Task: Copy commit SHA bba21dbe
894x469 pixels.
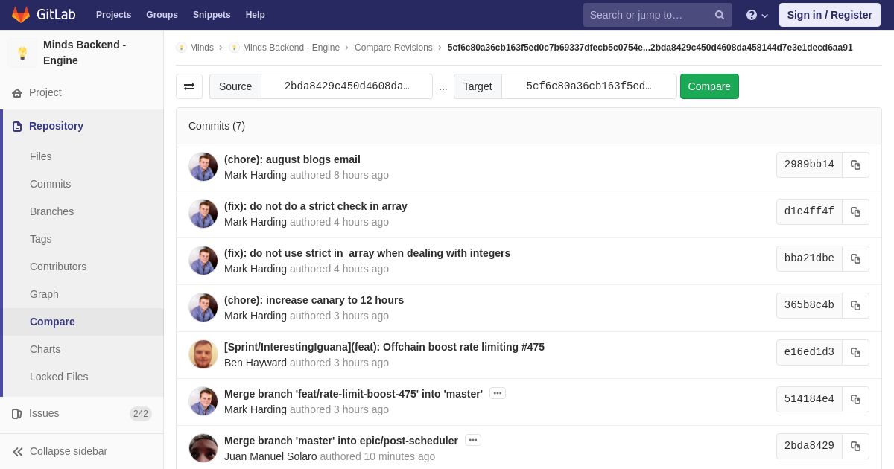Action: click(x=855, y=259)
